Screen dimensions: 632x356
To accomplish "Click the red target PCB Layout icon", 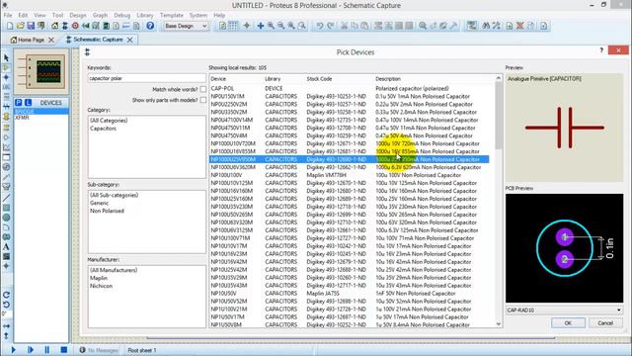I will tap(75, 26).
